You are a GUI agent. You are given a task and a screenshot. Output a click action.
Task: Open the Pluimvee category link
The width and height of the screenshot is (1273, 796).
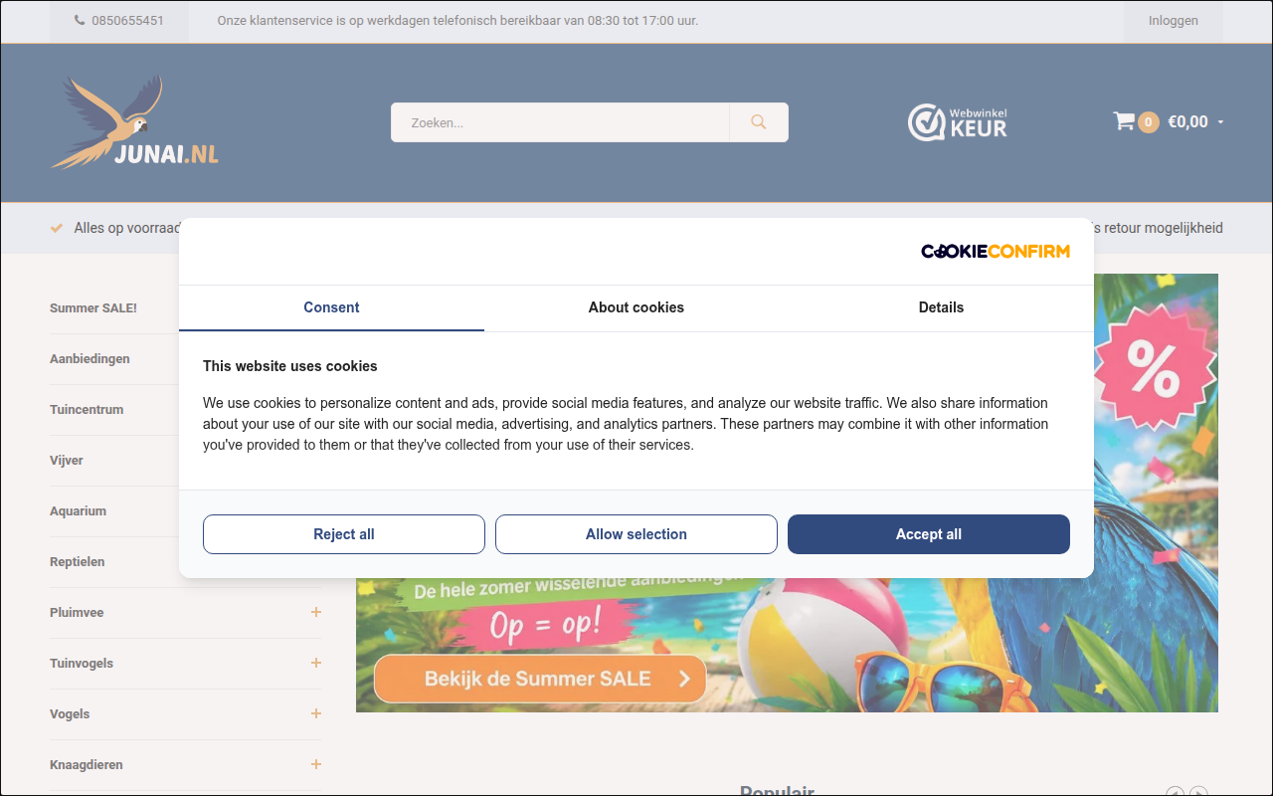77,613
